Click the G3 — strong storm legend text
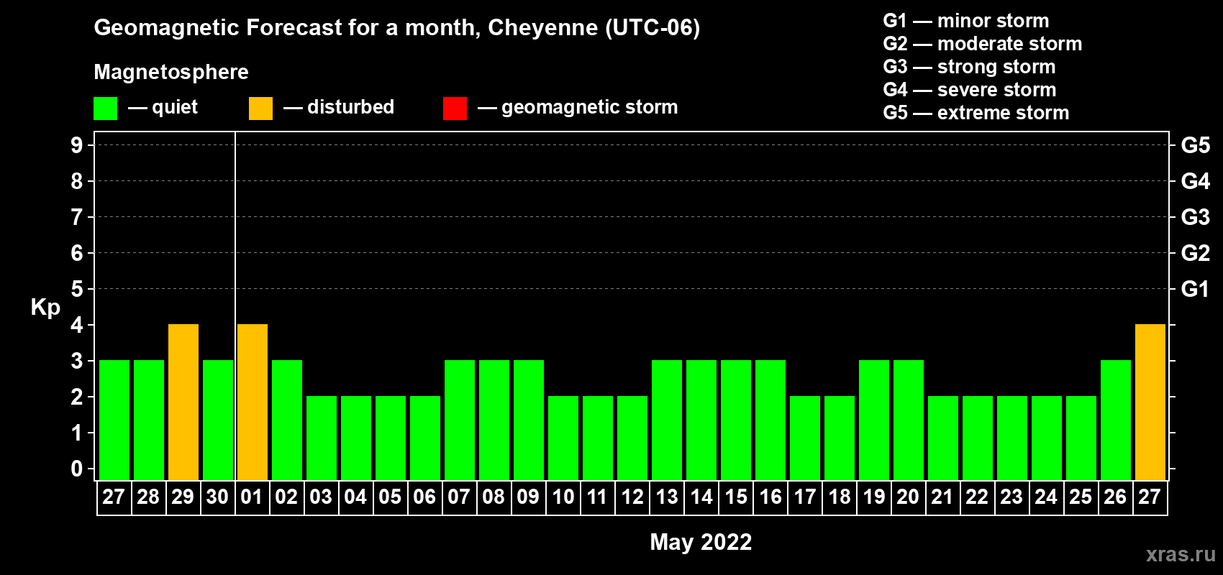 [x=970, y=67]
